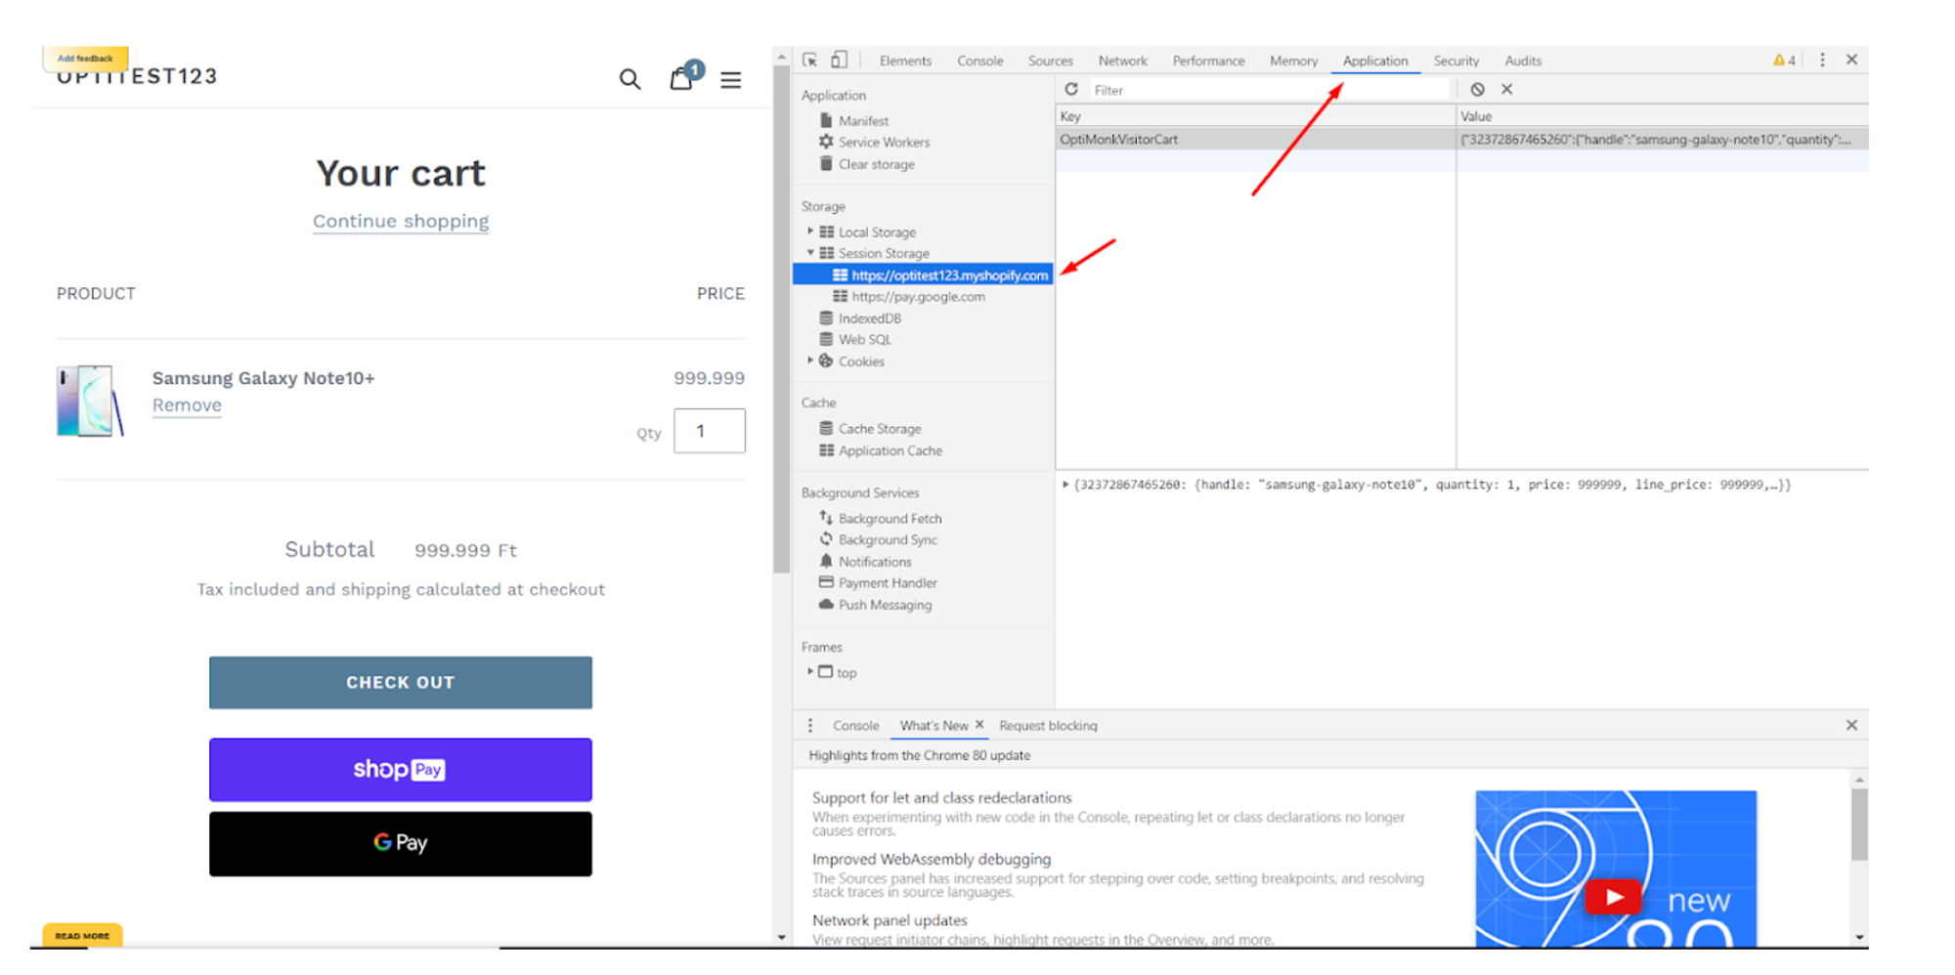Switch to the Security tab

click(1455, 61)
